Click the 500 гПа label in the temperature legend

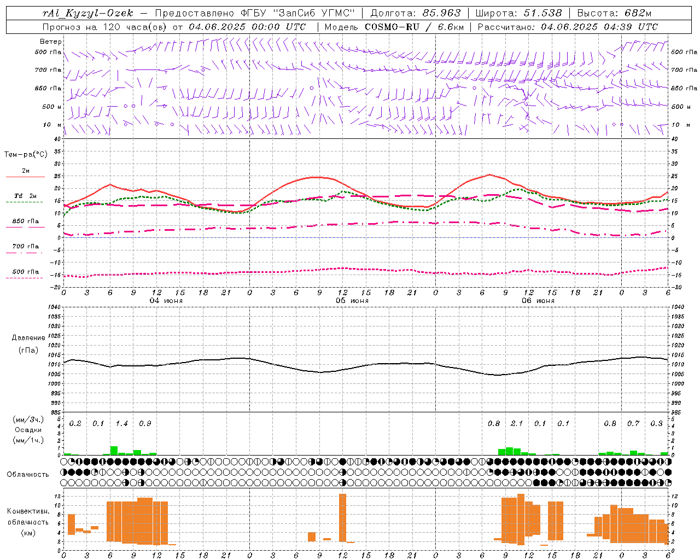pyautogui.click(x=25, y=272)
